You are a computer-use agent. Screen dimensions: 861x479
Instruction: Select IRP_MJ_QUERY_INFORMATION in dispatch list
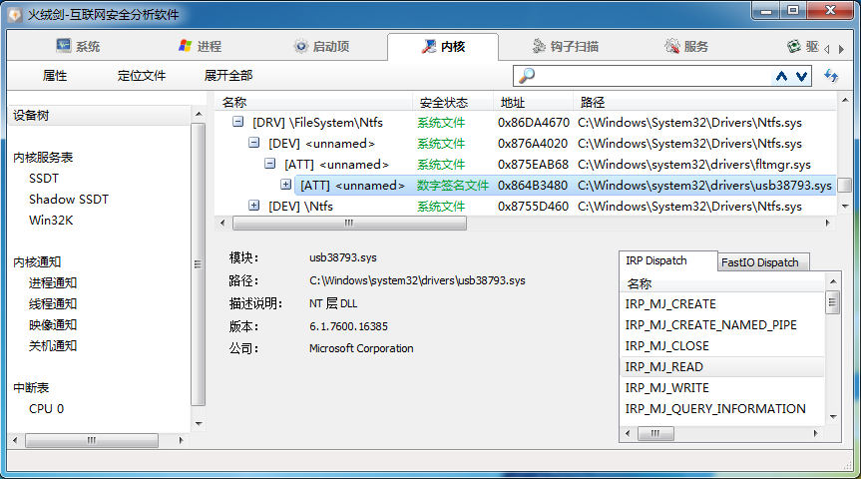(x=722, y=409)
